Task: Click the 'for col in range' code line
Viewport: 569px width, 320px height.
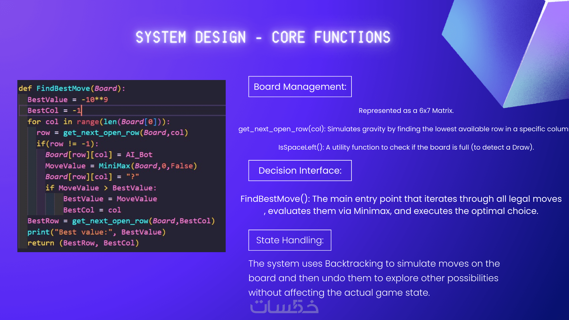Action: [98, 122]
